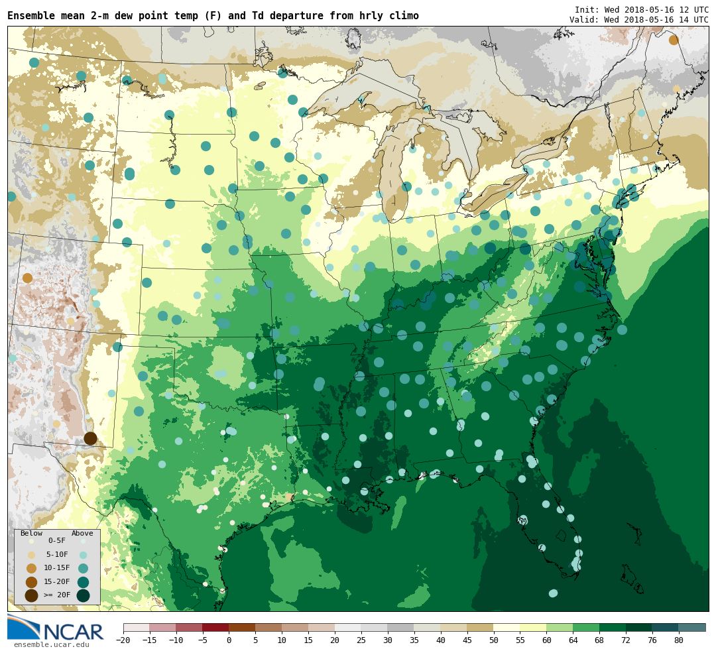Screen dimensions: 716x653
Task: Select the large dark brown station dot in west Texas
Action: (x=90, y=438)
